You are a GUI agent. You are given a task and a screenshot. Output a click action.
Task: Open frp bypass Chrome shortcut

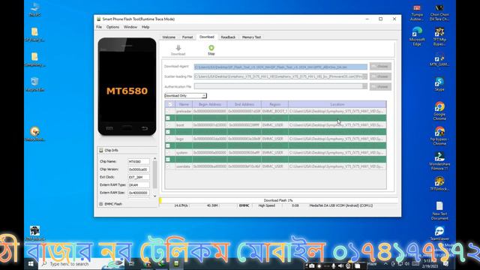439,136
